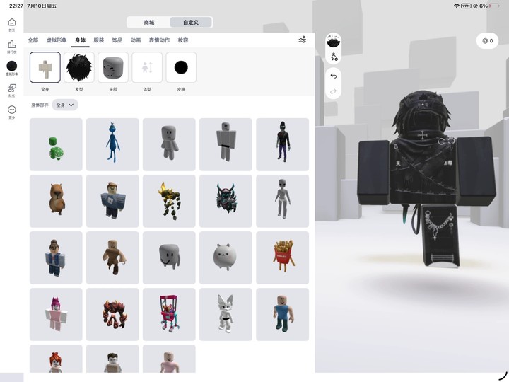Open the Home icon in sidebar
The height and width of the screenshot is (382, 509).
pos(12,22)
